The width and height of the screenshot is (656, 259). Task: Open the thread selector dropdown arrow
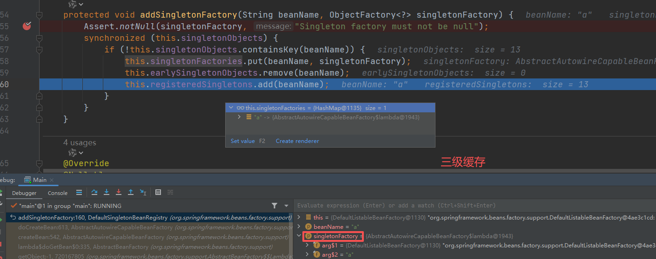tap(287, 206)
